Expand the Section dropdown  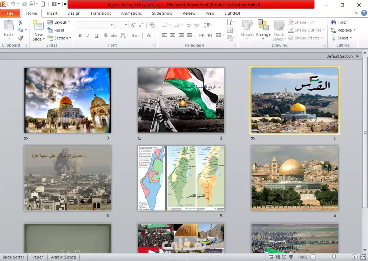coord(59,38)
